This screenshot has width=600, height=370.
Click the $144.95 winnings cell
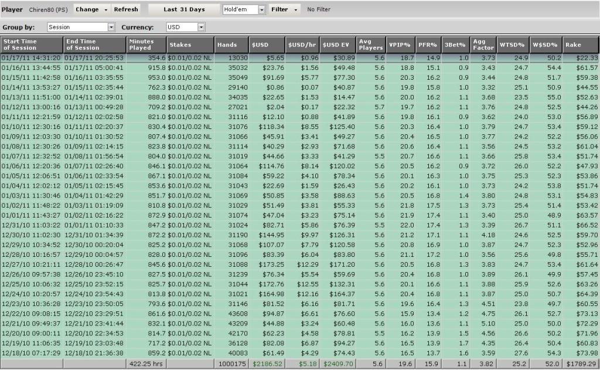pos(267,235)
